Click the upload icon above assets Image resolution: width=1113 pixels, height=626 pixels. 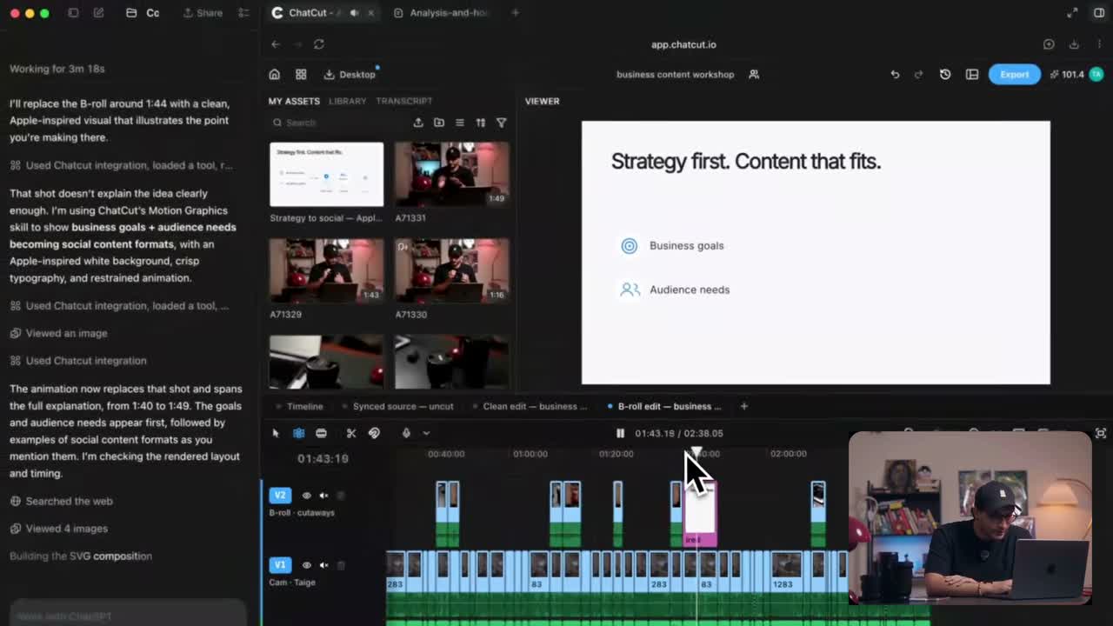coord(418,123)
